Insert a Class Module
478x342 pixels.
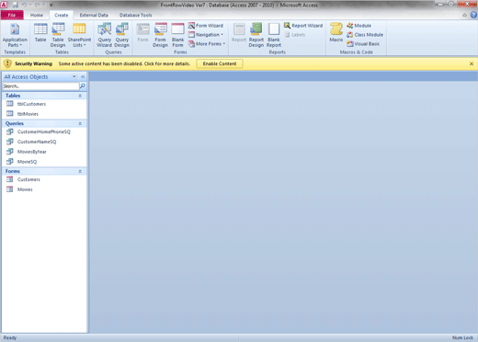365,35
